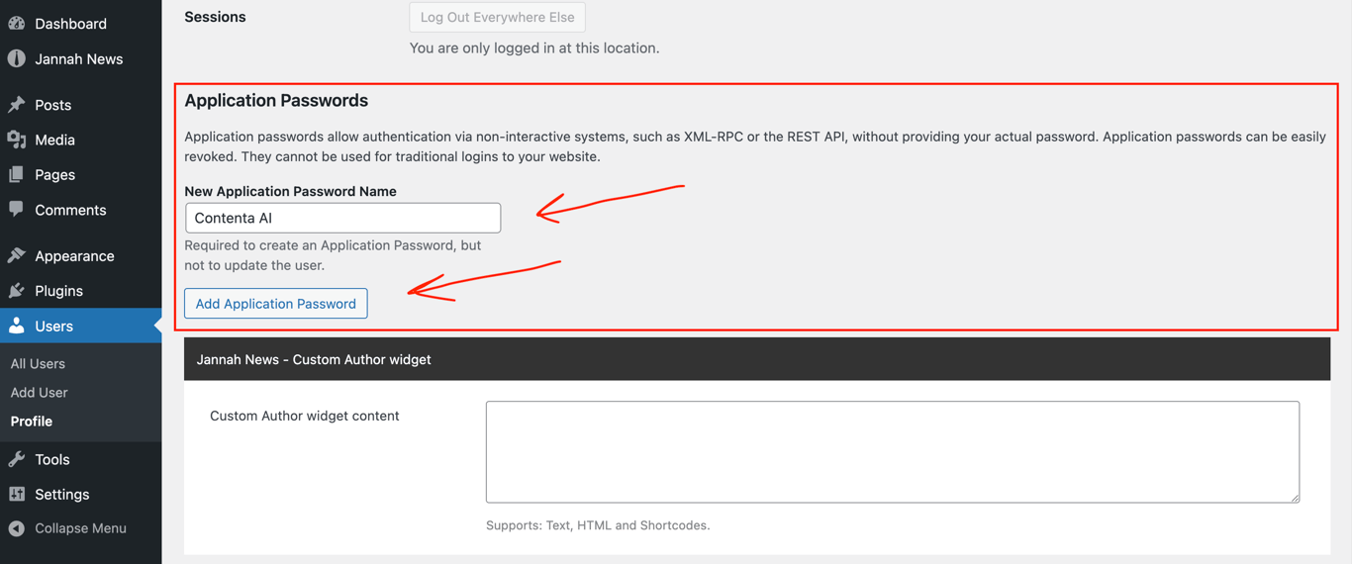Select the Profile submenu item
Image resolution: width=1352 pixels, height=564 pixels.
coord(32,422)
